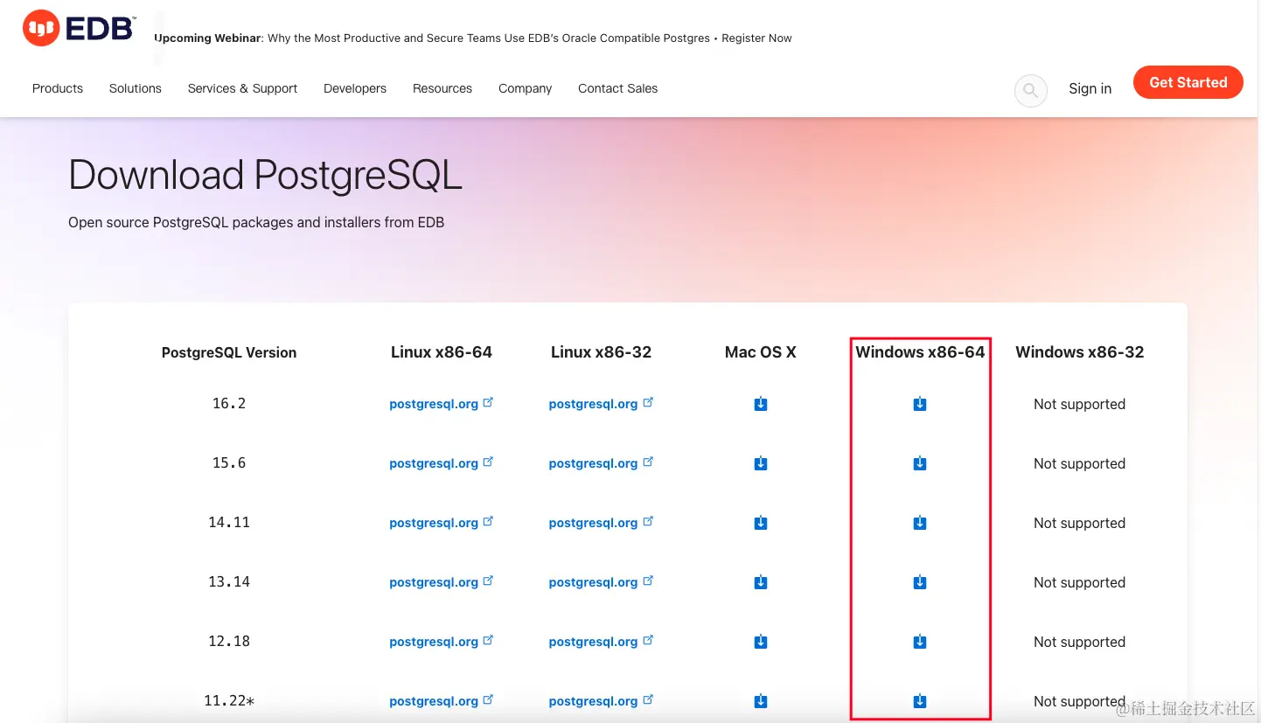Download Windows x86-64 installer for 11.22
This screenshot has height=723, width=1261.
(920, 701)
